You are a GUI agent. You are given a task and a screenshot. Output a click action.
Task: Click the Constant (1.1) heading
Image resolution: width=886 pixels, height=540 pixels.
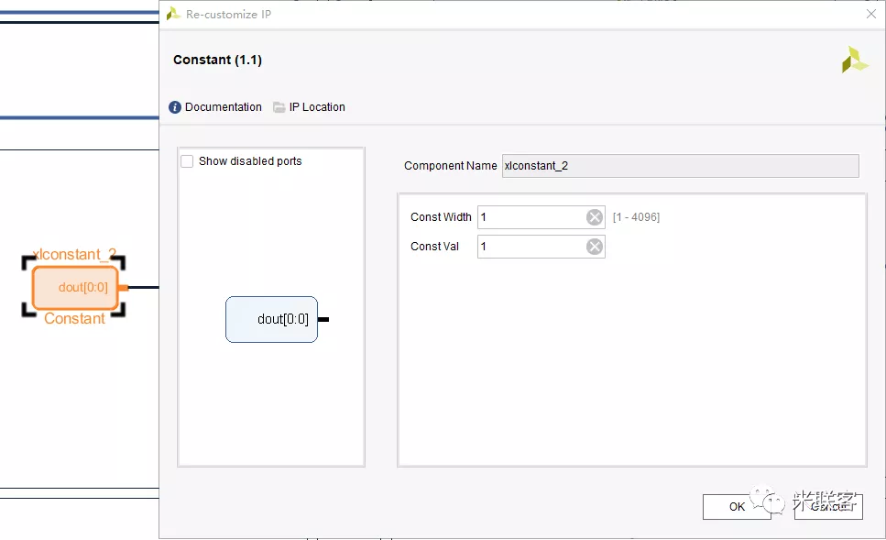coord(217,60)
